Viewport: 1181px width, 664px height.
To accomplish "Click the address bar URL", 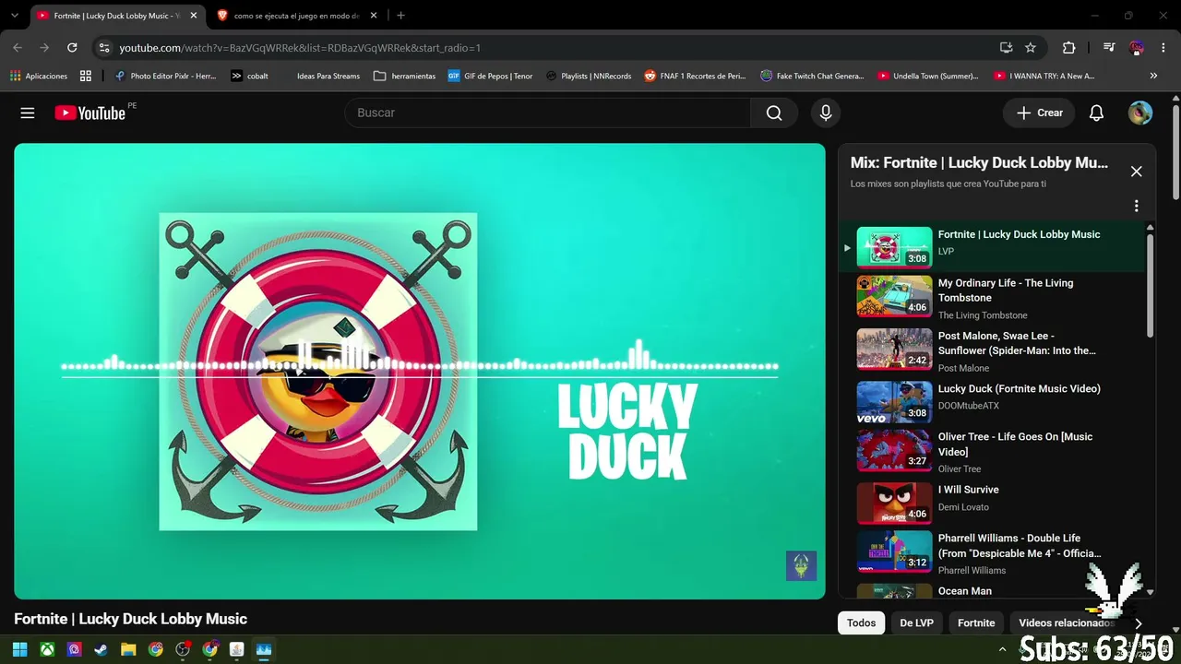I will click(x=300, y=48).
